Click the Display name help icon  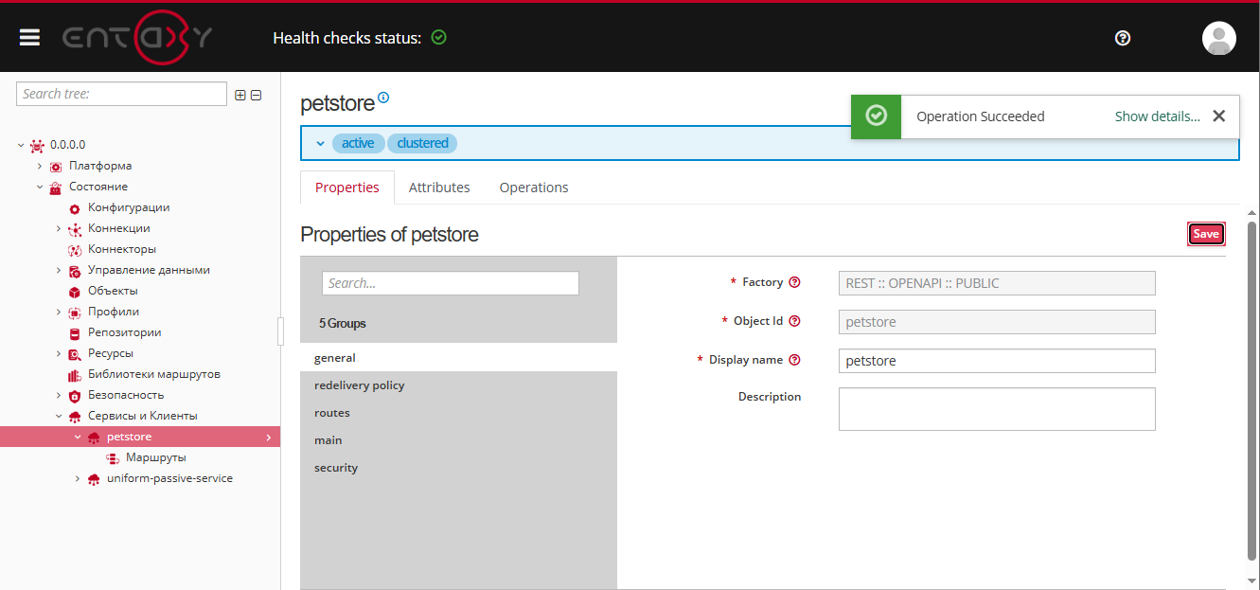point(795,360)
